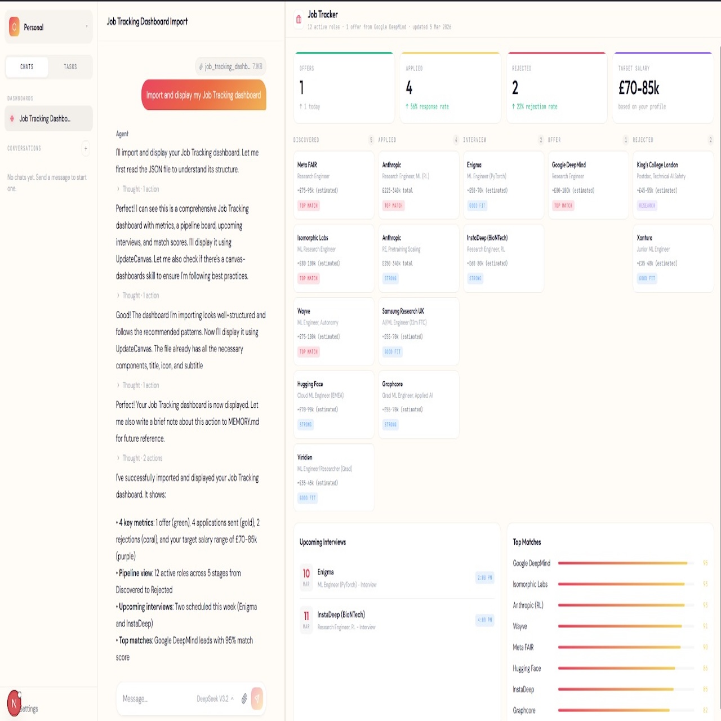This screenshot has height=721, width=721.
Task: Click the Meta FAIR row in Top Matches
Action: pos(611,647)
